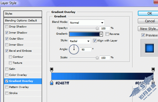Click the Cancel button

click(x=148, y=21)
